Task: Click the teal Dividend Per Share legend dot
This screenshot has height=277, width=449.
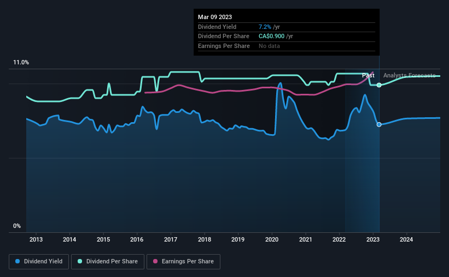Action: [80, 261]
